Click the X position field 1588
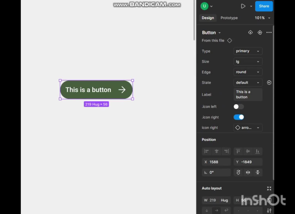 [x=216, y=162]
